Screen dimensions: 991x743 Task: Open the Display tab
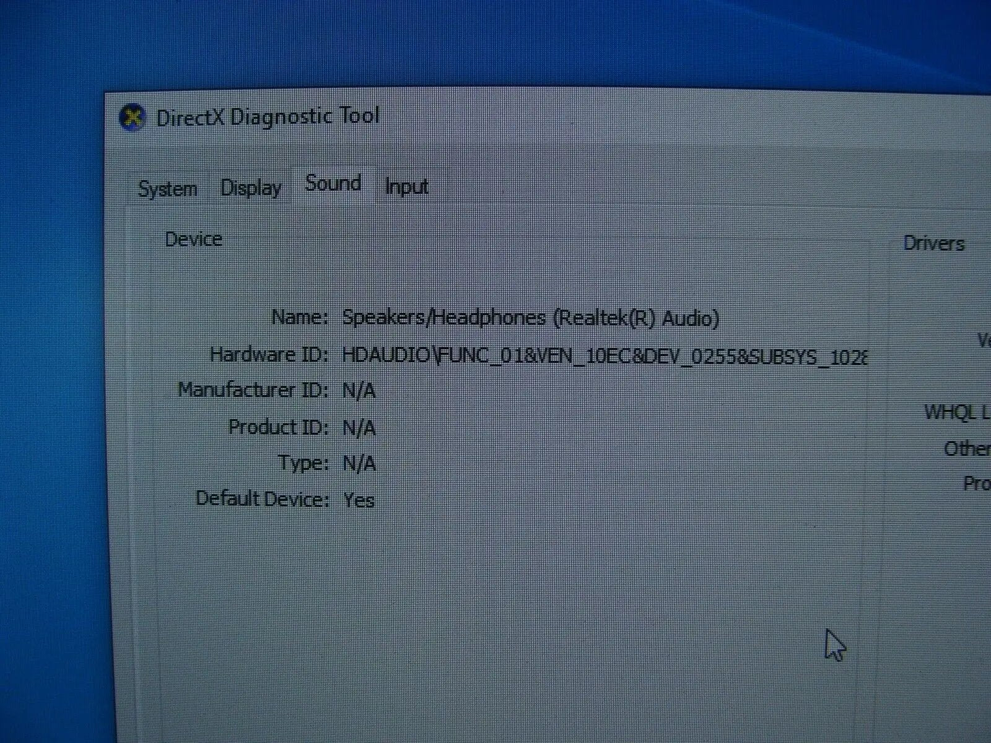(x=251, y=188)
